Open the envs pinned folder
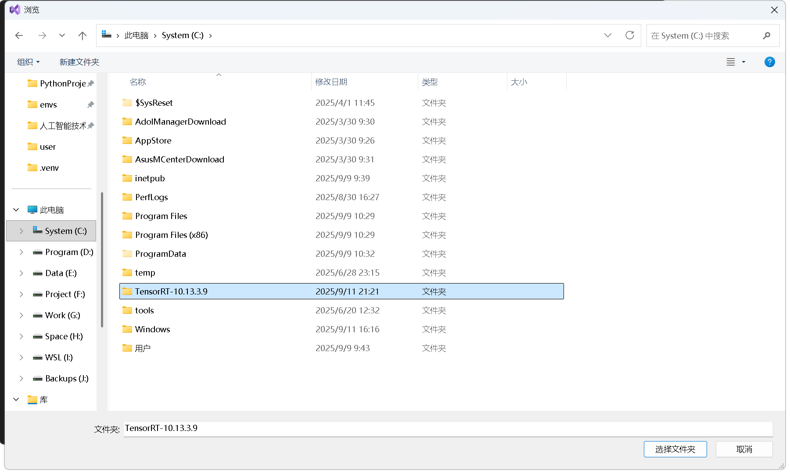 (x=61, y=104)
